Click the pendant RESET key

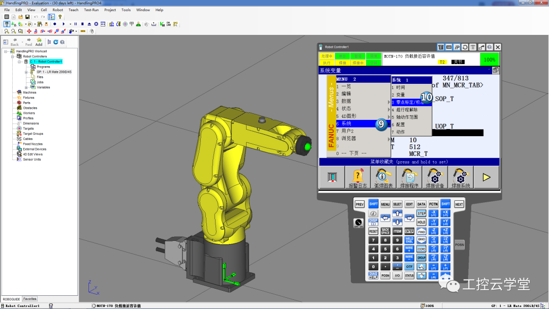click(373, 231)
